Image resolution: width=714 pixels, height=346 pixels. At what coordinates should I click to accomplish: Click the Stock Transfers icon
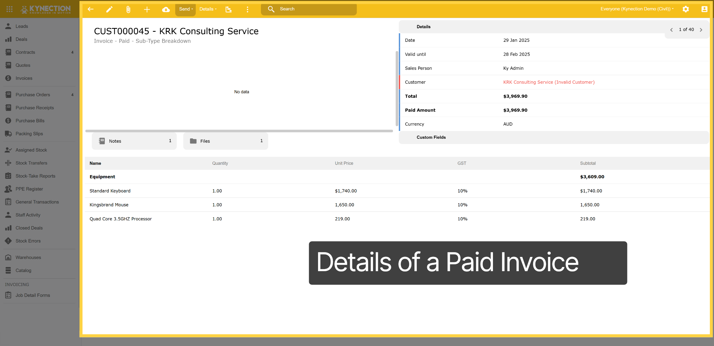(8, 163)
